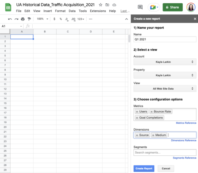Remove the Medium dimension tag
Viewport: 198px width, 173px height.
[153, 135]
